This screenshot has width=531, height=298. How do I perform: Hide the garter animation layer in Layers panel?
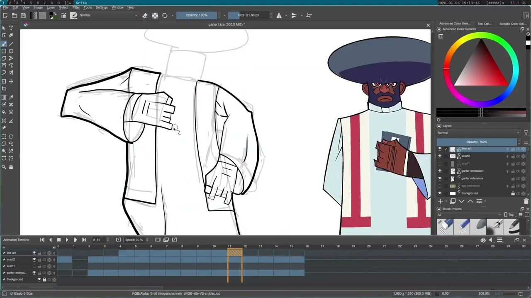tap(440, 171)
